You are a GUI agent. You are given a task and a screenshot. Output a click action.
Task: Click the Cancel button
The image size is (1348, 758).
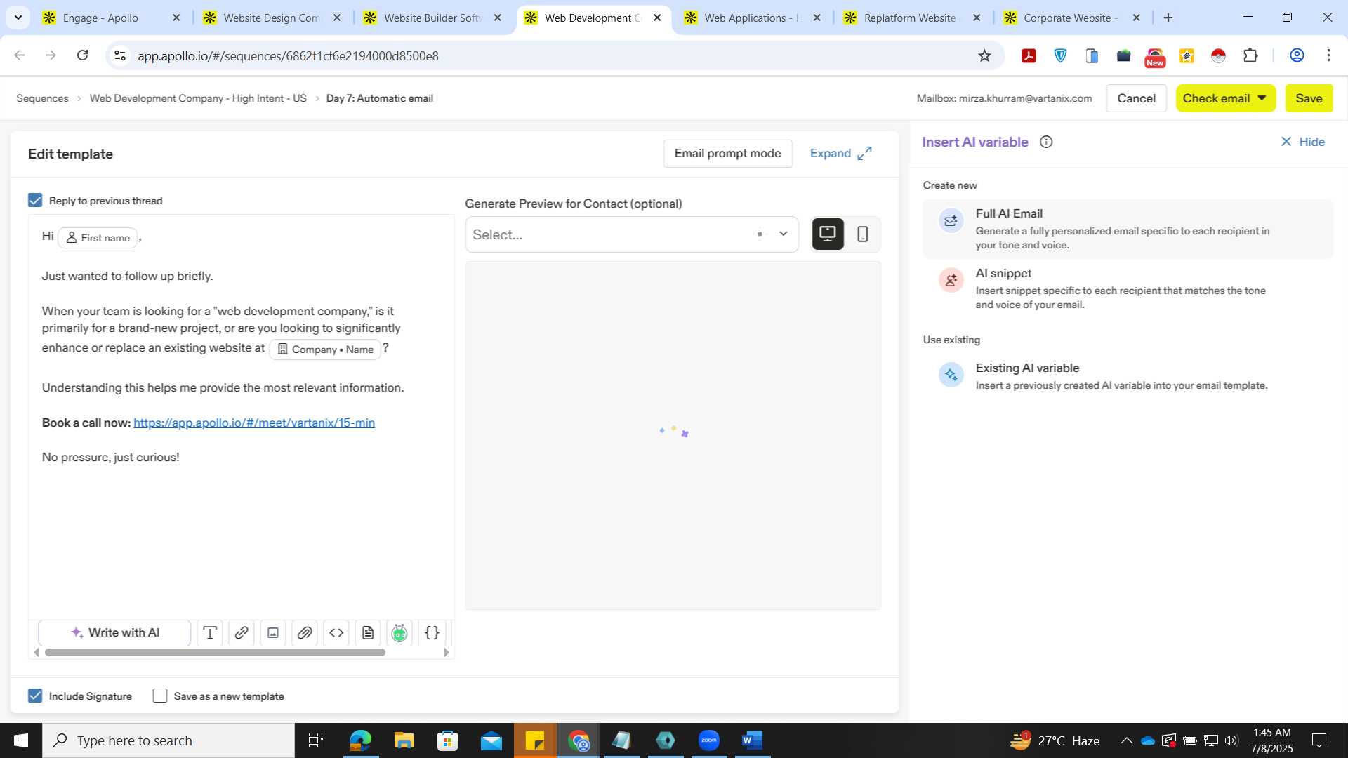[1136, 98]
